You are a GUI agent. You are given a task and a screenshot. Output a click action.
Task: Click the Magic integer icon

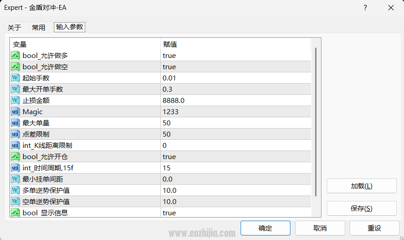pyautogui.click(x=15, y=112)
